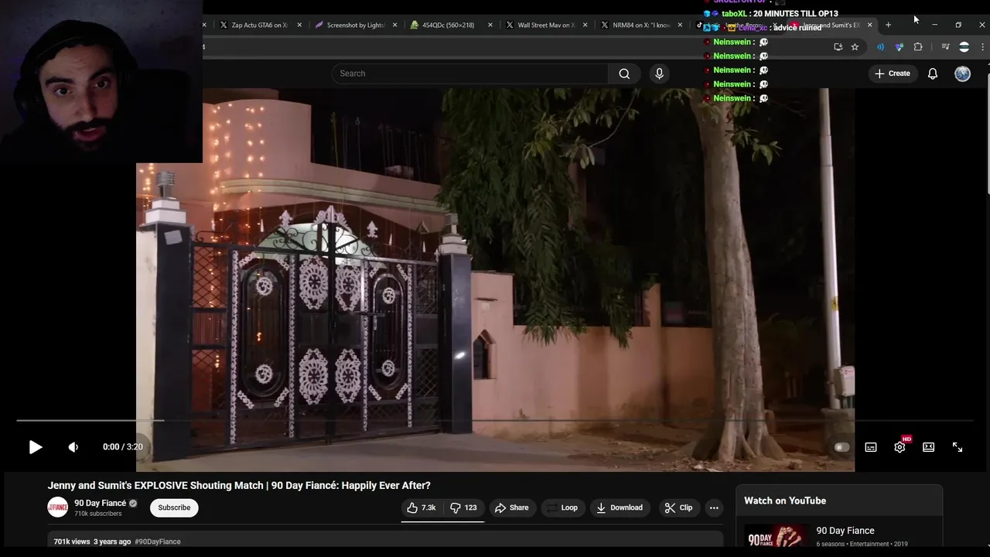Open the Extensions puzzle-piece menu
The image size is (990, 557).
point(918,47)
